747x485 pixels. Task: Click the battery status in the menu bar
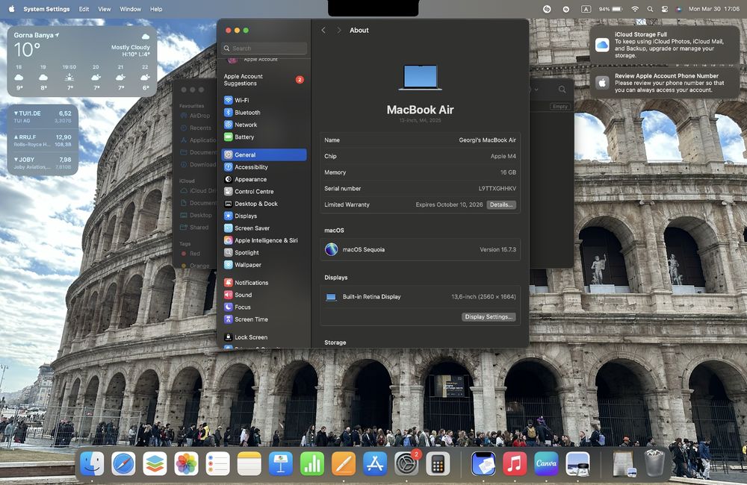click(x=611, y=9)
